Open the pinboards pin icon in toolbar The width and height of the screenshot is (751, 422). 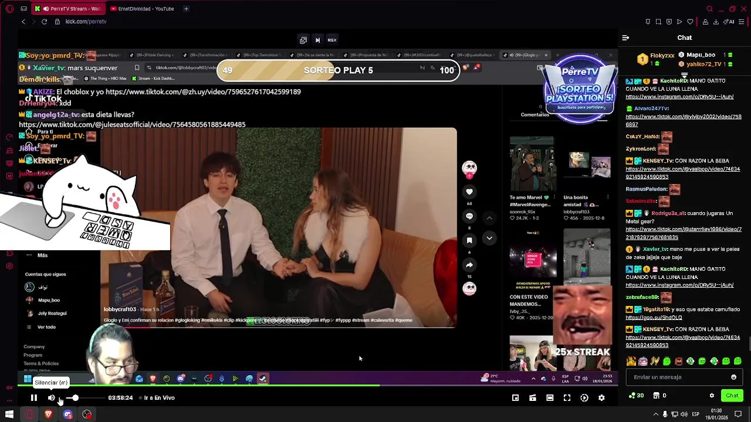[648, 22]
